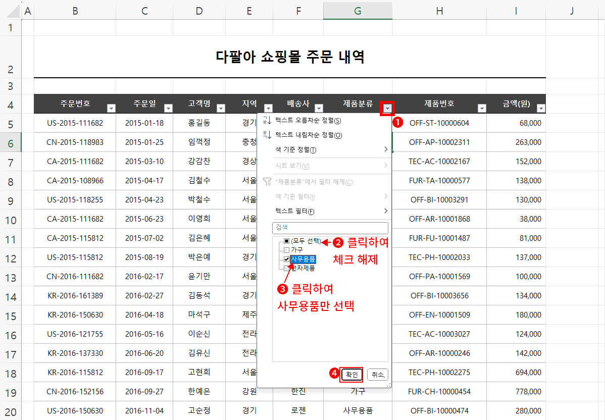The image size is (605, 420).
Task: Click the ascending text sort icon
Action: pos(267,120)
